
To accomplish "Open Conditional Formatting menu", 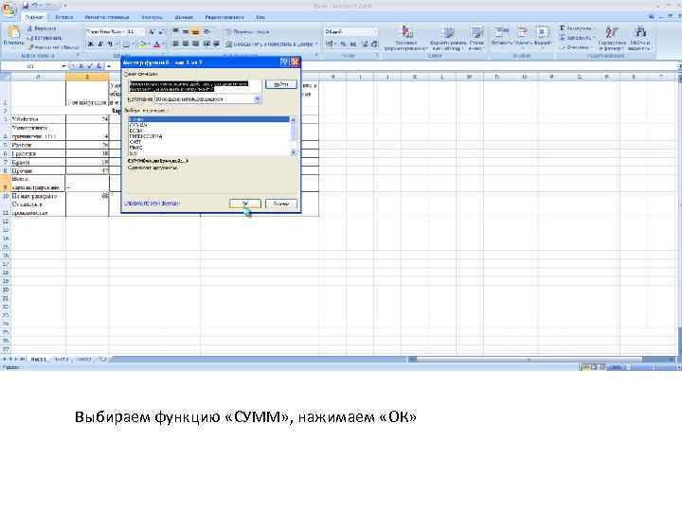I will (406, 38).
